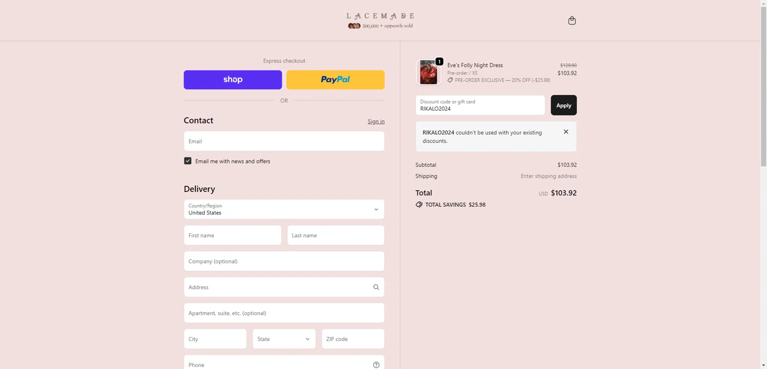Focus the First name field

point(233,235)
